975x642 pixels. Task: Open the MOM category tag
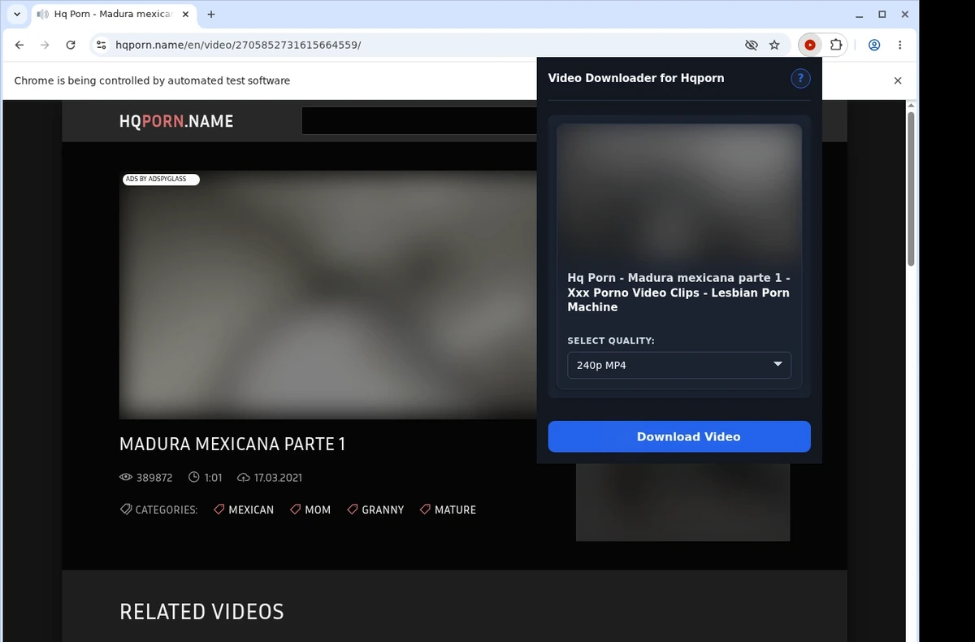point(310,510)
